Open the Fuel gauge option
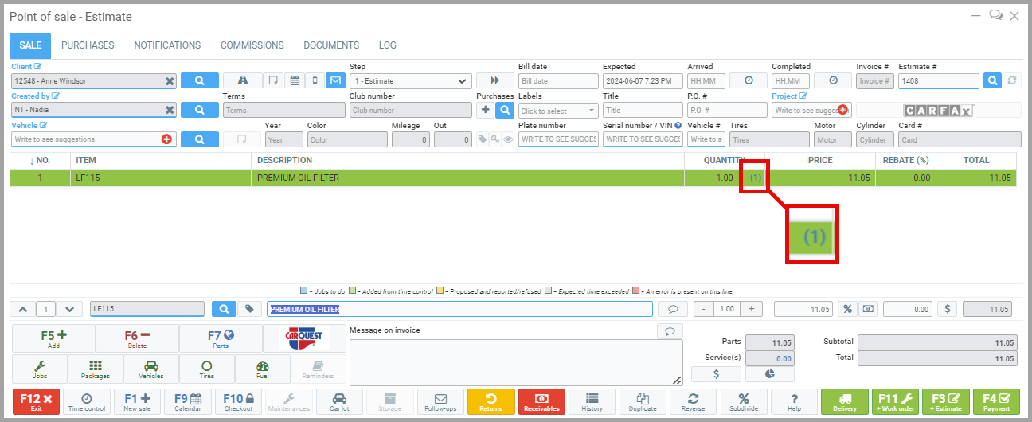Viewport: 1032px width, 422px height. pyautogui.click(x=263, y=369)
